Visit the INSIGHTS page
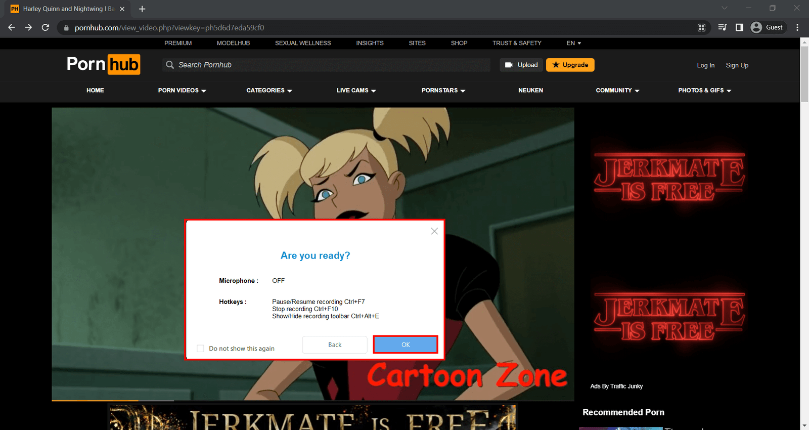 point(370,43)
